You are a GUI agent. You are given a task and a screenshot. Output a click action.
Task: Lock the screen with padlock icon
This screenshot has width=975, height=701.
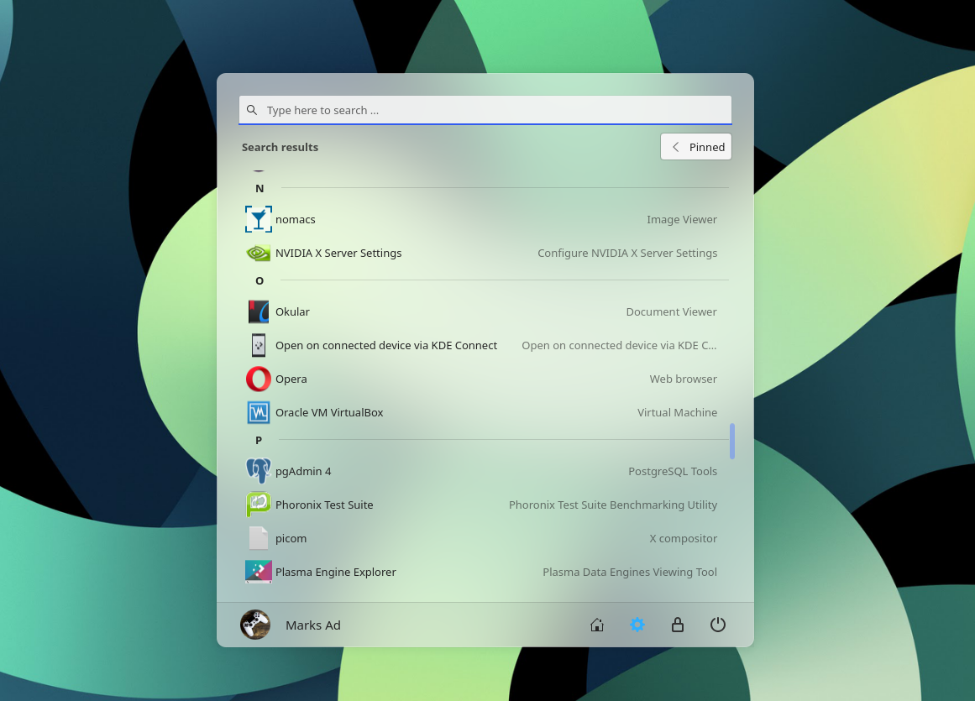(678, 625)
